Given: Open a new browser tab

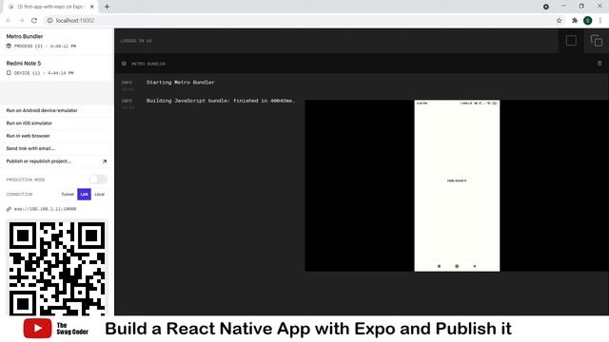Looking at the screenshot, I should pos(107,7).
